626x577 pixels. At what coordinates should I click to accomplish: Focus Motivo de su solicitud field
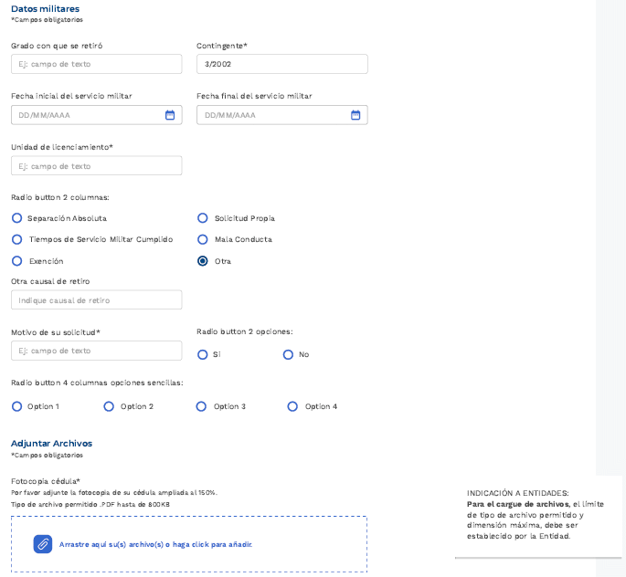tap(96, 351)
